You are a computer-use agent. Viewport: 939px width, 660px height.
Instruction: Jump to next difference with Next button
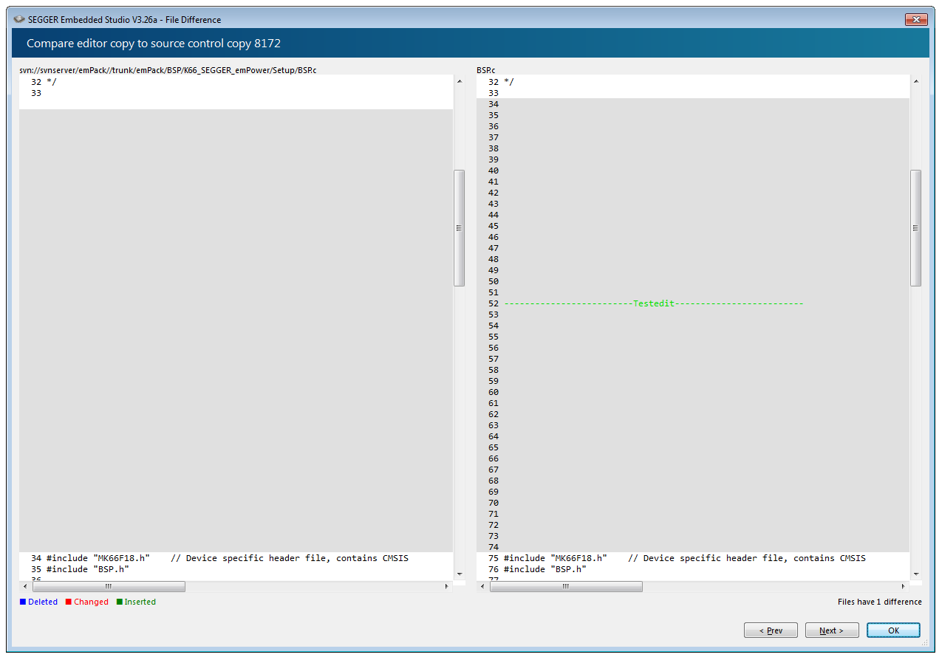coord(832,630)
